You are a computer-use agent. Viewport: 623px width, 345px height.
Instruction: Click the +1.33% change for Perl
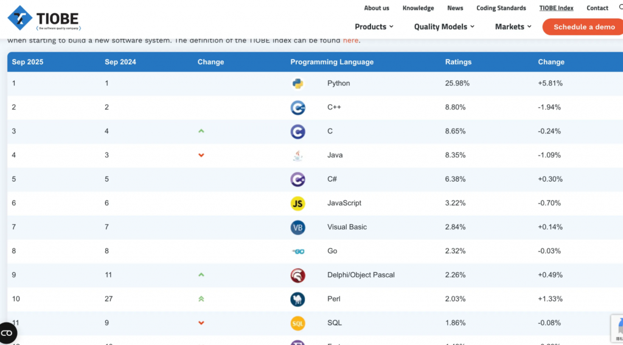pyautogui.click(x=550, y=299)
